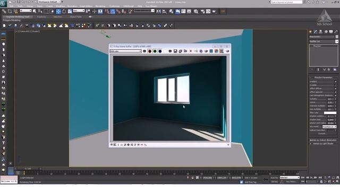The height and width of the screenshot is (191, 340).
Task: Click the red X clear icon in frame buffer
Action: click(x=191, y=51)
